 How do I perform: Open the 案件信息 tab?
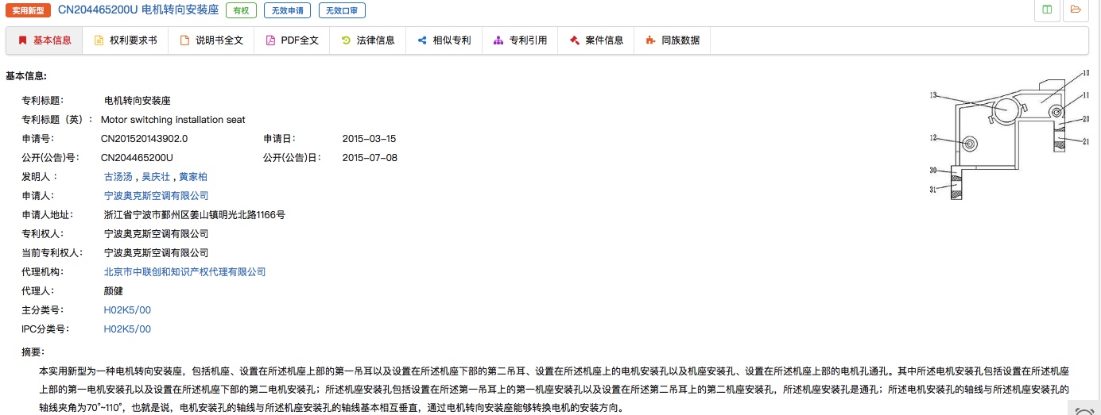(596, 40)
